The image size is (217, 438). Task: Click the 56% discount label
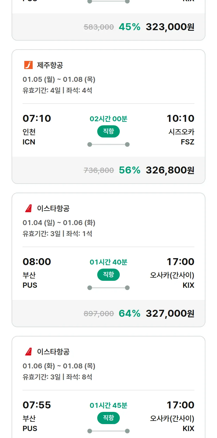tap(129, 170)
